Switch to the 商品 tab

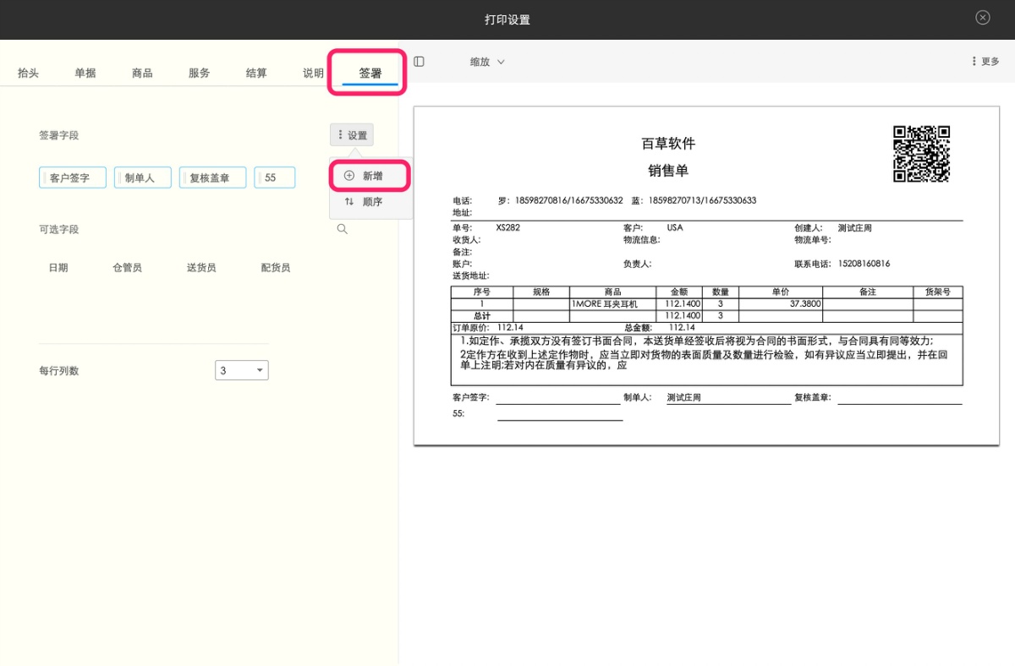142,74
